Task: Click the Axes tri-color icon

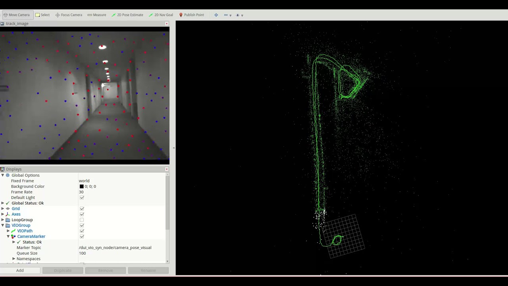Action: tap(8, 214)
